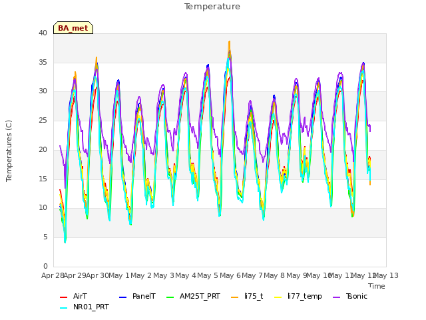Click the Temperature chart title

point(212,7)
